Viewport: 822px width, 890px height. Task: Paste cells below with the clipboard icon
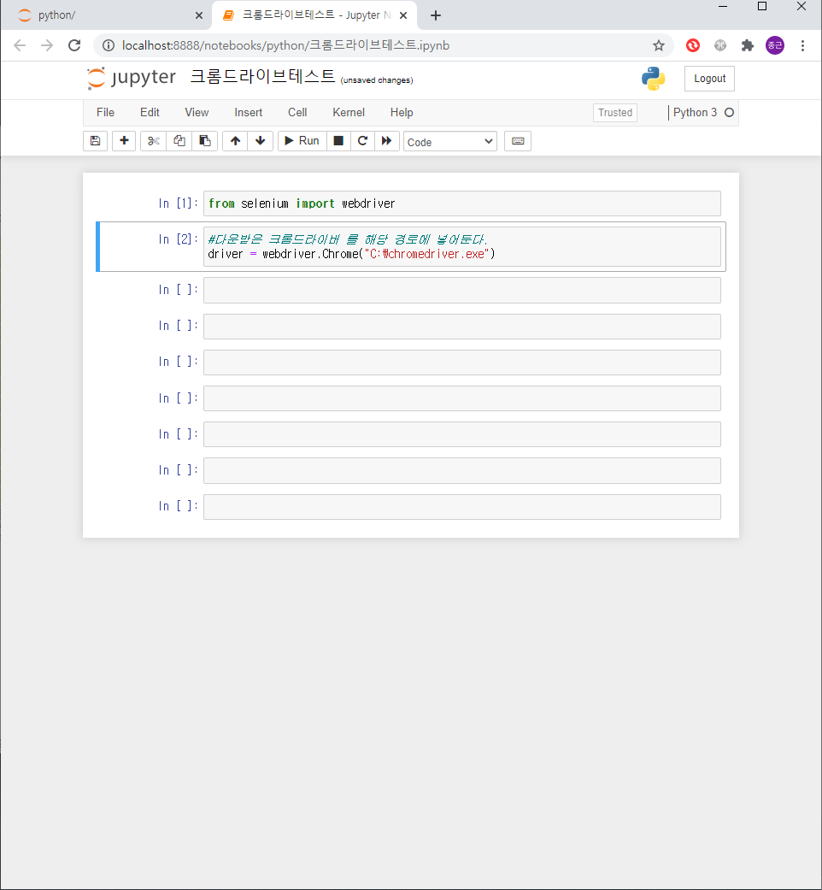205,141
